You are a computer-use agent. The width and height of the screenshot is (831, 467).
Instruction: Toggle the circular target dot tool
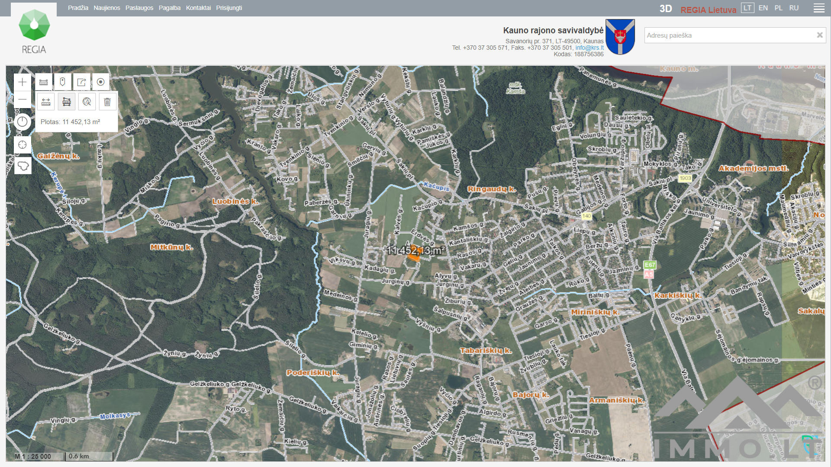(x=100, y=82)
